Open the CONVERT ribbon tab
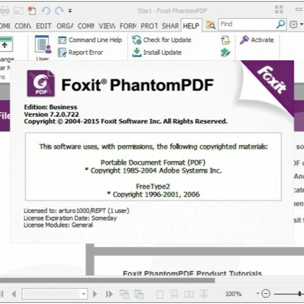The height and width of the screenshot is (304, 304). (23, 26)
